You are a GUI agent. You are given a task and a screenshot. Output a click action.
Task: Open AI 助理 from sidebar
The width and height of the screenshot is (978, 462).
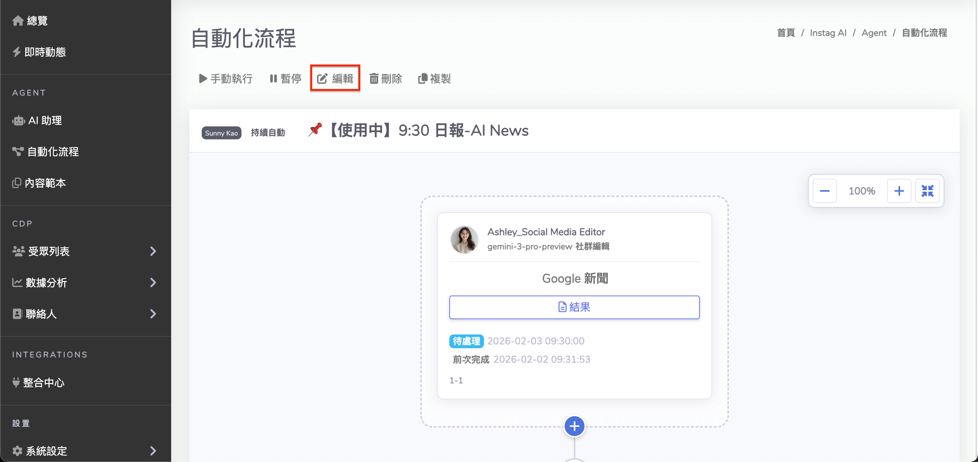[45, 121]
